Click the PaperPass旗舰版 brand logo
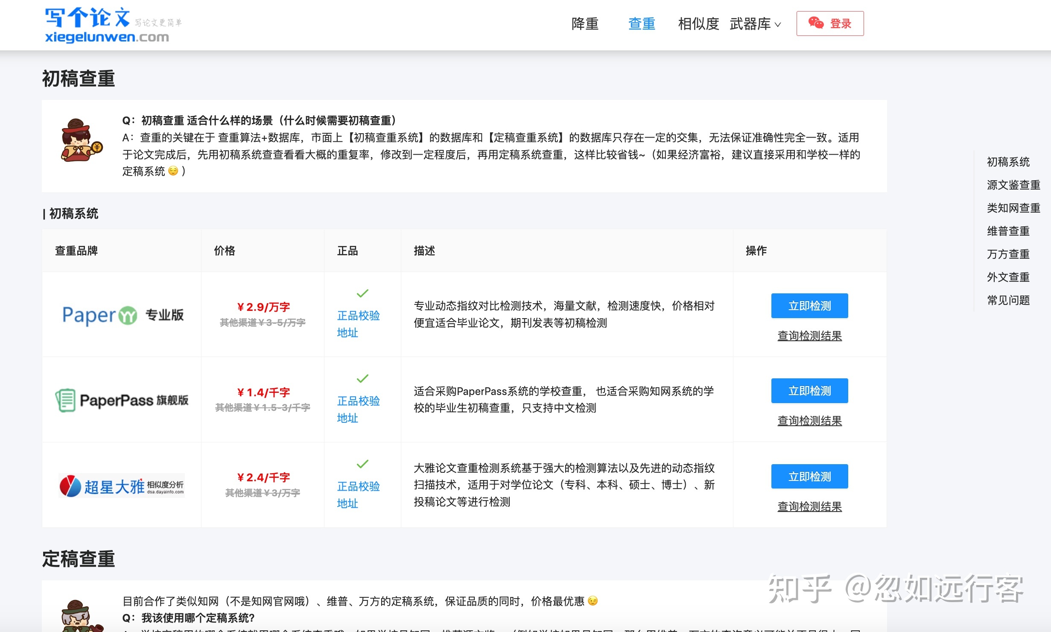Viewport: 1051px width, 632px height. point(122,400)
